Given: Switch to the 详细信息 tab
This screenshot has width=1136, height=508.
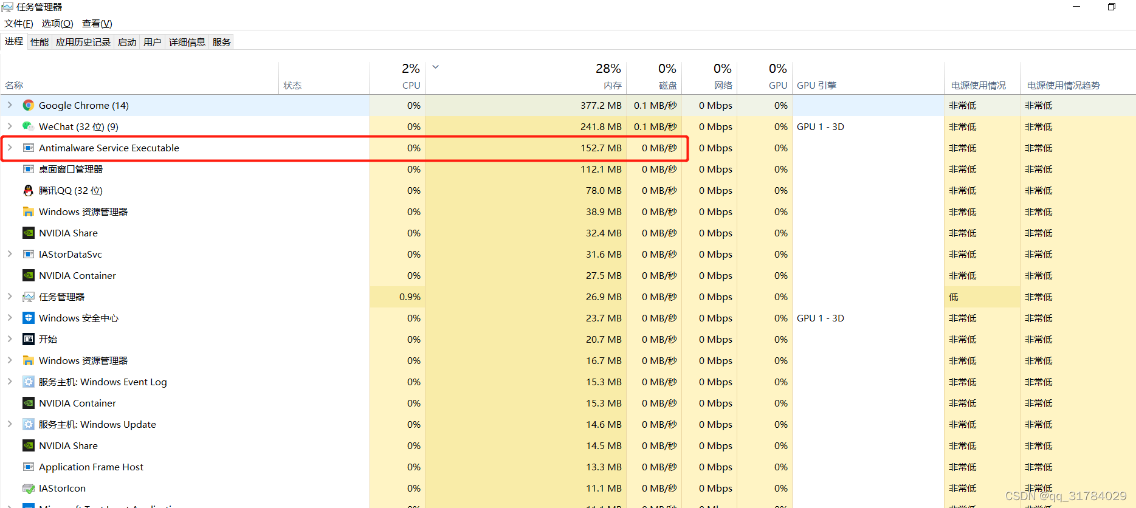Looking at the screenshot, I should [187, 42].
